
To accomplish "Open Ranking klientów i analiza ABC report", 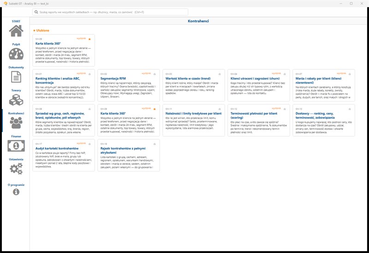I will click(58, 80).
